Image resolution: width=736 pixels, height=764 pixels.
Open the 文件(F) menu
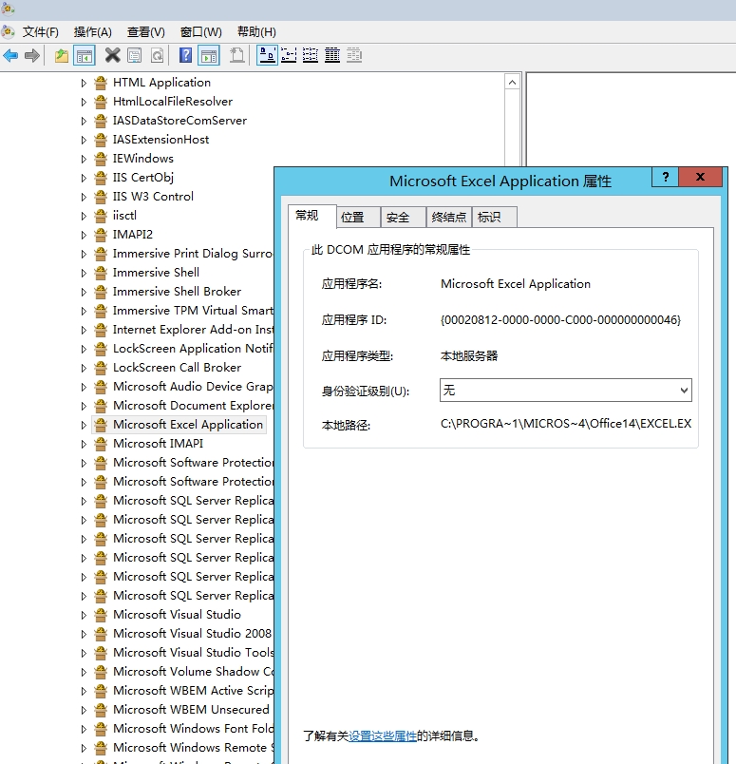coord(41,32)
